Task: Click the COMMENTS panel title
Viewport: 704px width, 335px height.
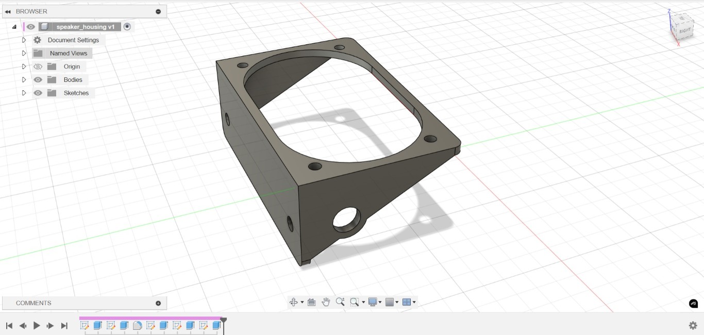Action: click(33, 303)
